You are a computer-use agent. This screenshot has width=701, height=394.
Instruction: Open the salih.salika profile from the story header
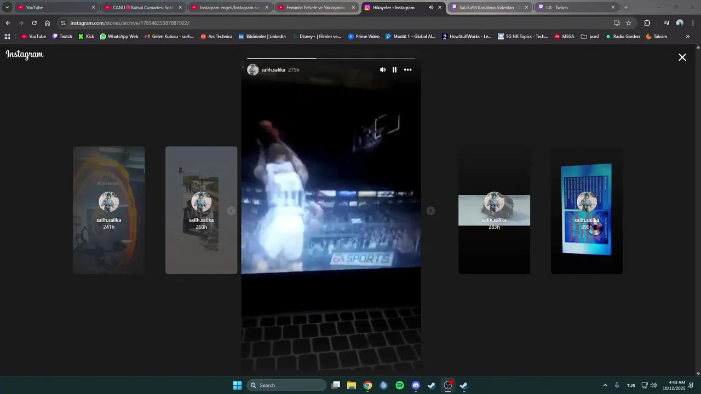[273, 69]
